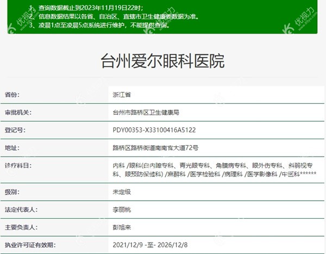This screenshot has width=326, height=254.
Task: Select the 审批机关 label
Action: pyautogui.click(x=18, y=113)
